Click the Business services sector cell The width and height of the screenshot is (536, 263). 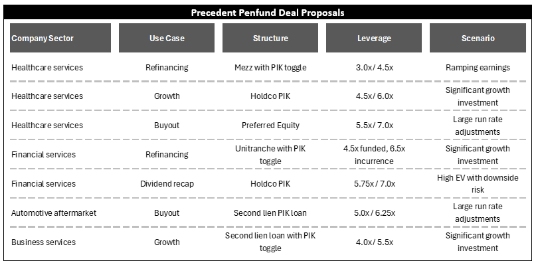tap(44, 242)
